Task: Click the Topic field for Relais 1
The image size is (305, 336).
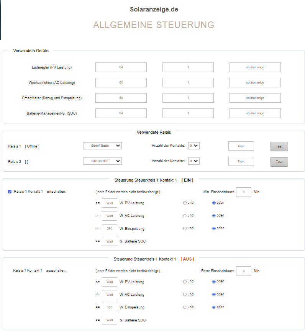Action: click(x=241, y=146)
